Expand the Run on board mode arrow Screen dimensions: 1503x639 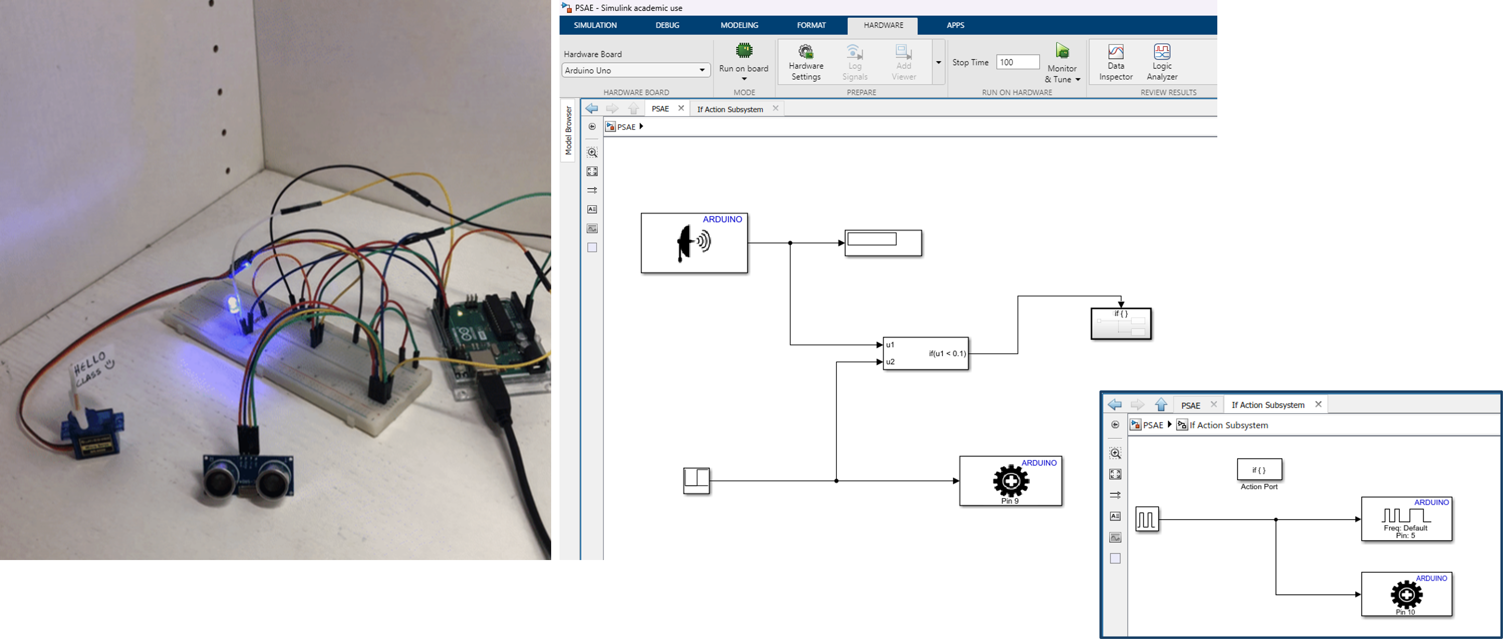coord(744,79)
